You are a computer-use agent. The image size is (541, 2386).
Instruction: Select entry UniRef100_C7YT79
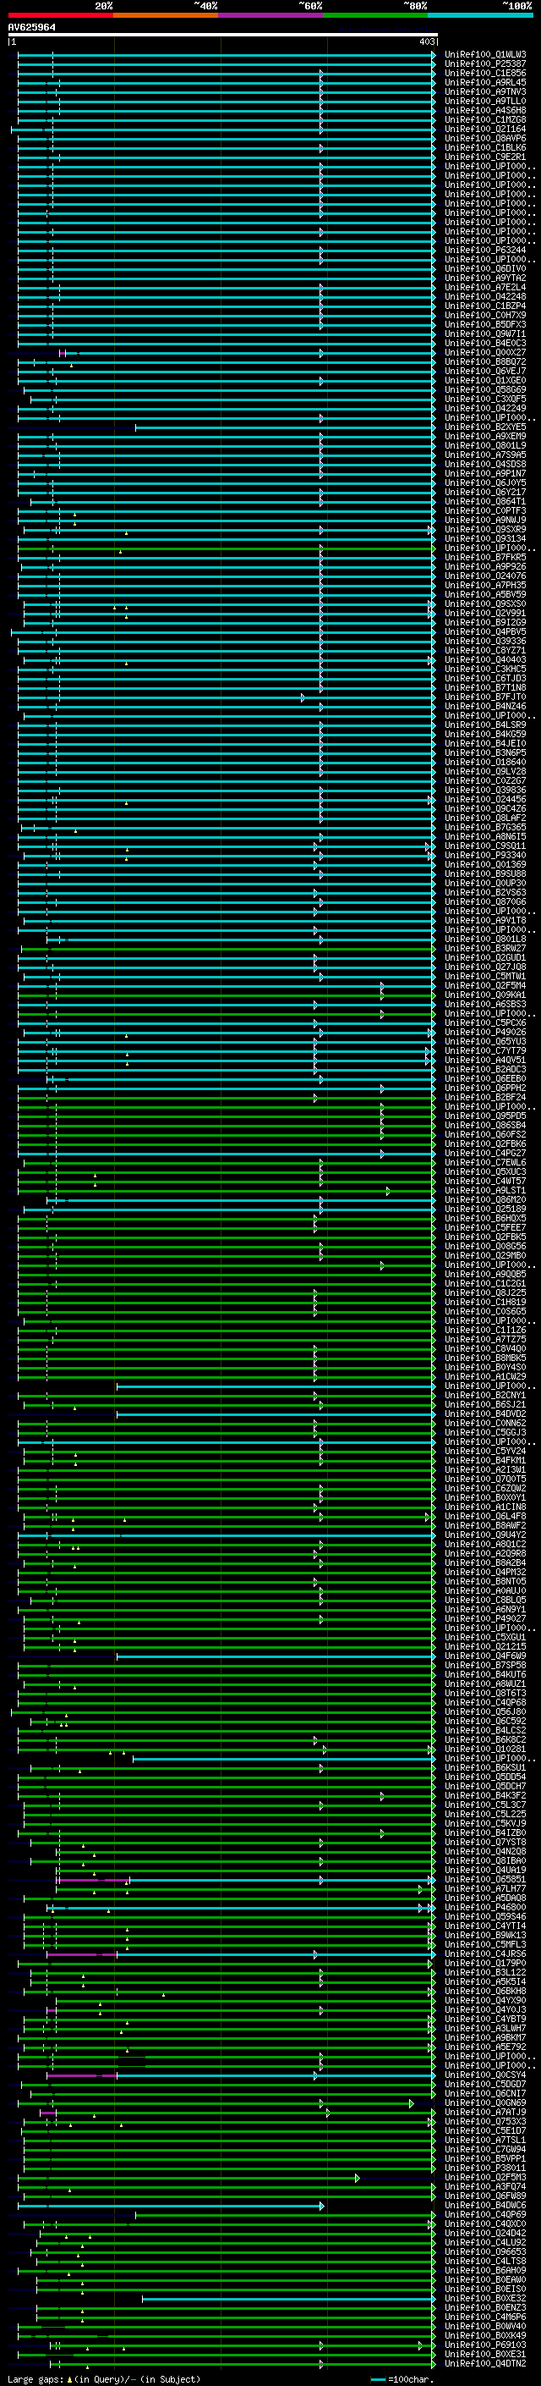coord(485,1051)
